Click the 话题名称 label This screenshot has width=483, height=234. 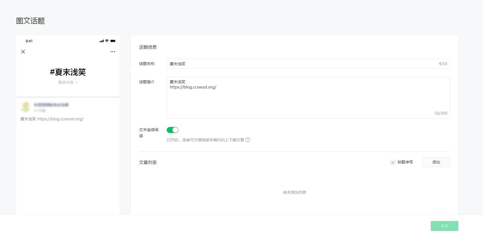click(147, 64)
